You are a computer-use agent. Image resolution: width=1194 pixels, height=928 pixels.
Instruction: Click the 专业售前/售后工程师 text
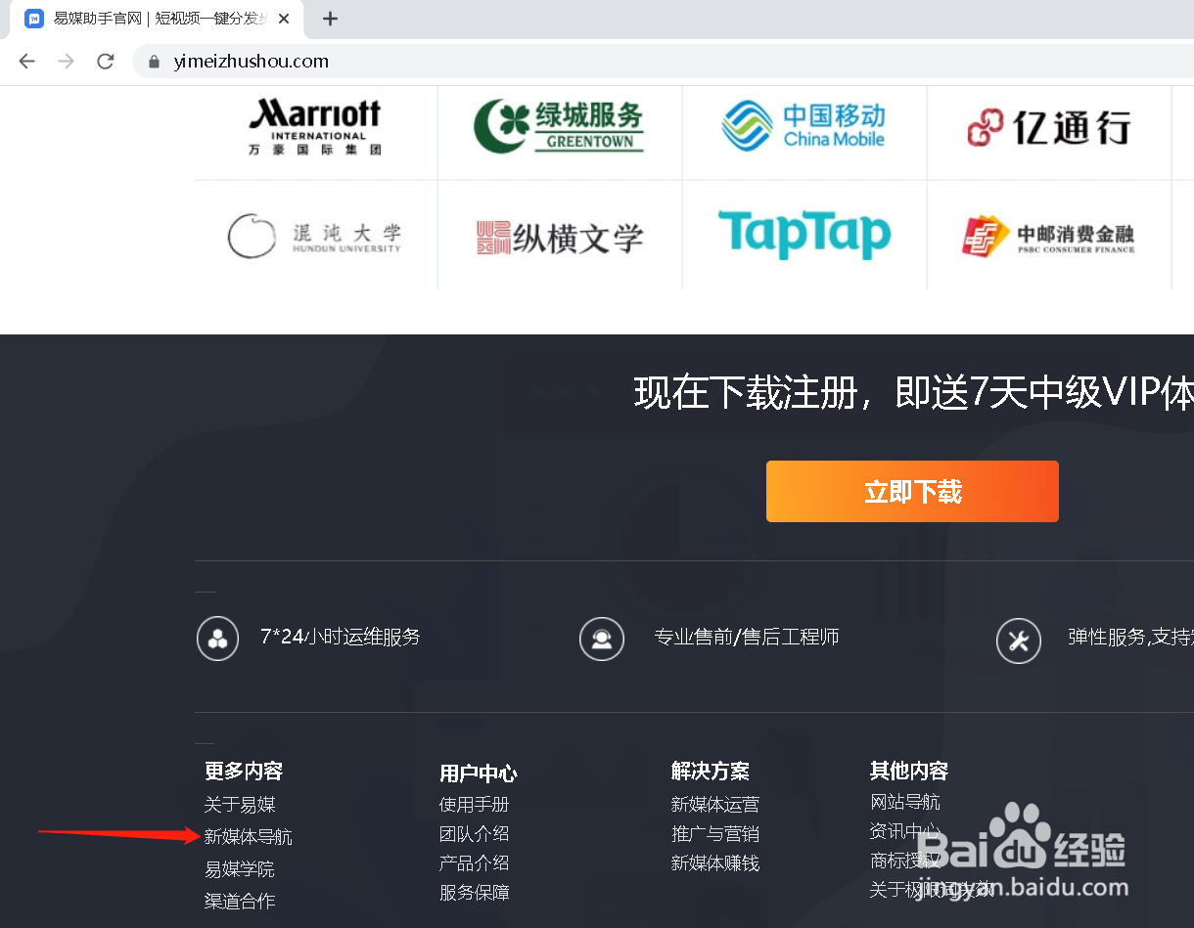point(747,638)
